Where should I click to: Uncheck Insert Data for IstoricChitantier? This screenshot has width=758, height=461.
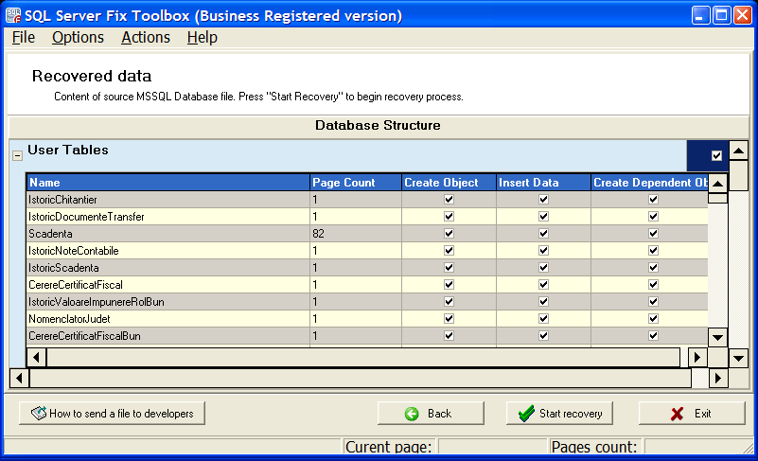tap(543, 200)
